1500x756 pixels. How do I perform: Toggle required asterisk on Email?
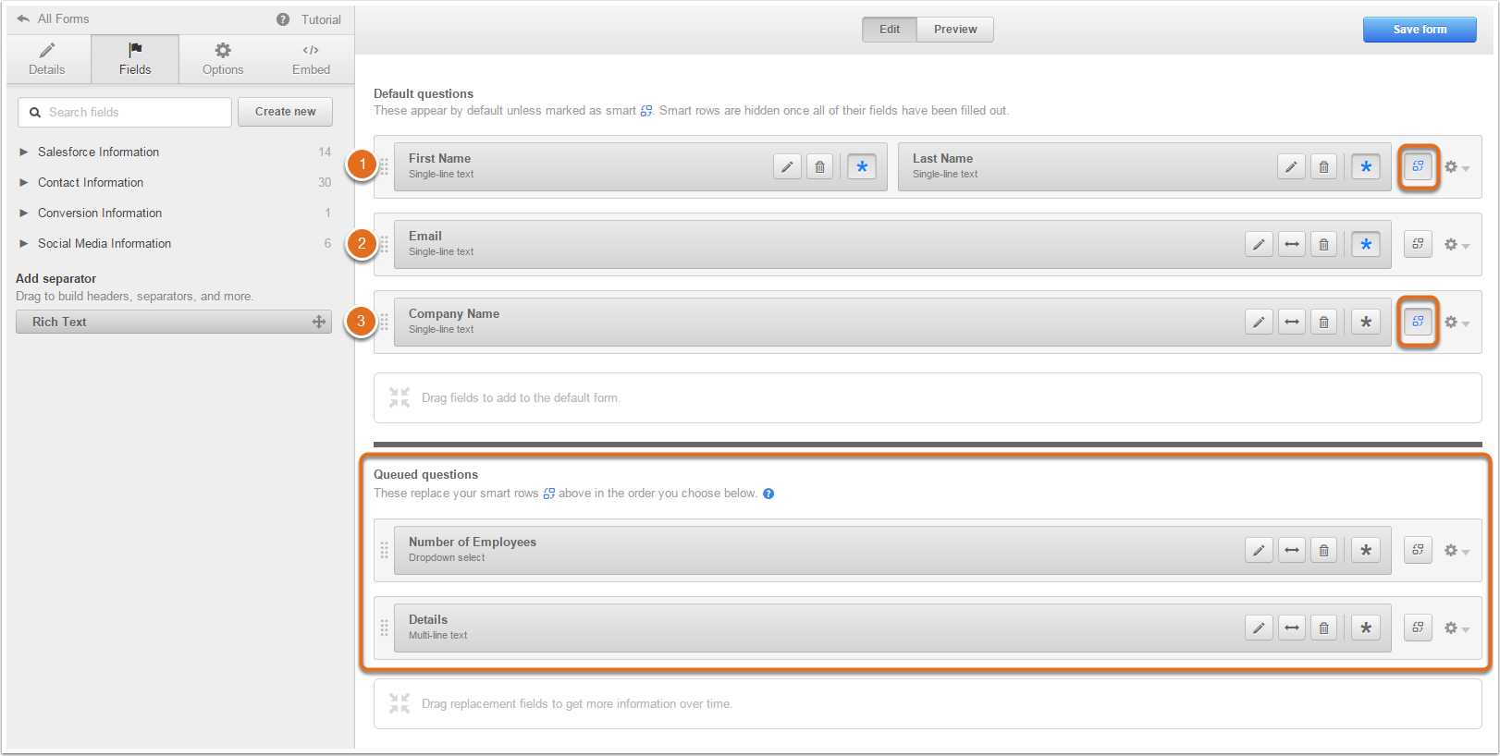(x=1366, y=244)
